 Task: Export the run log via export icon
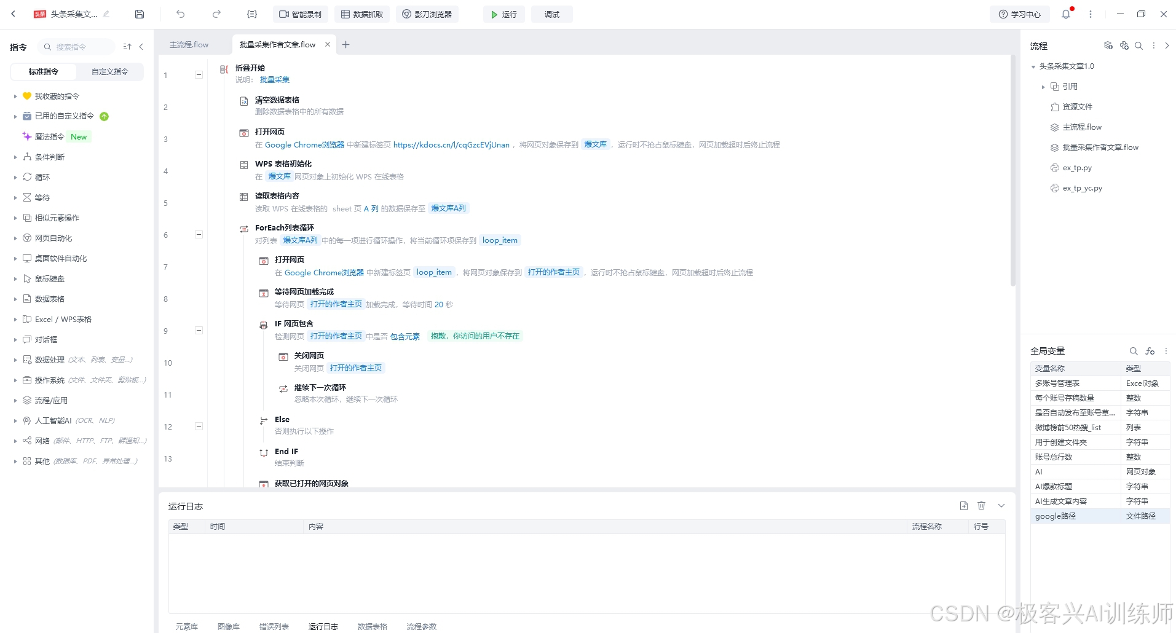[x=963, y=506]
